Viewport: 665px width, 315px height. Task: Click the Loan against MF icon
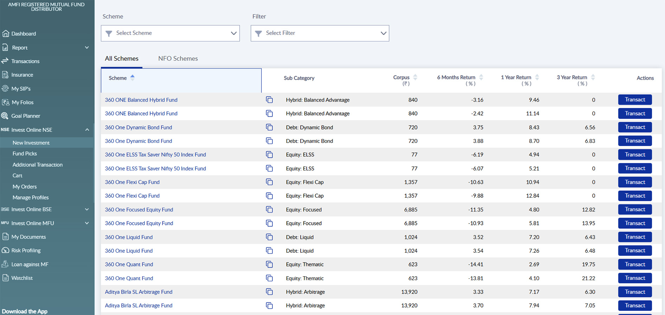[5, 264]
